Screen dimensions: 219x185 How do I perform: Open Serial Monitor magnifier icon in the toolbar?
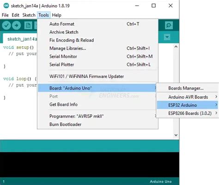click(x=169, y=25)
